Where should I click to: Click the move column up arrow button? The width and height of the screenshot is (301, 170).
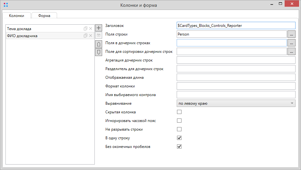99,44
